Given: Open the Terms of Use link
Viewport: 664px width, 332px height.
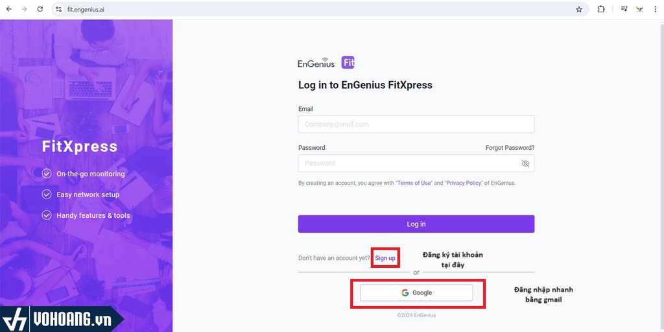Looking at the screenshot, I should (414, 184).
